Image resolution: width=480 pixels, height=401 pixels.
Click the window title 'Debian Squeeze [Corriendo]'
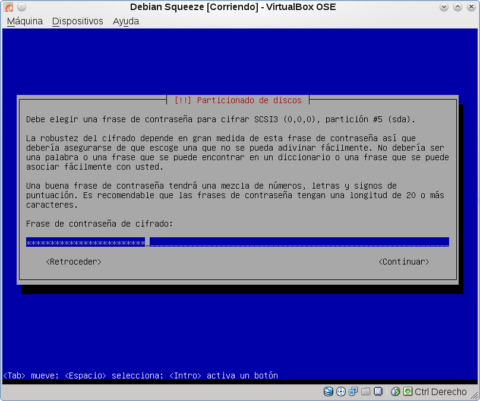click(194, 7)
